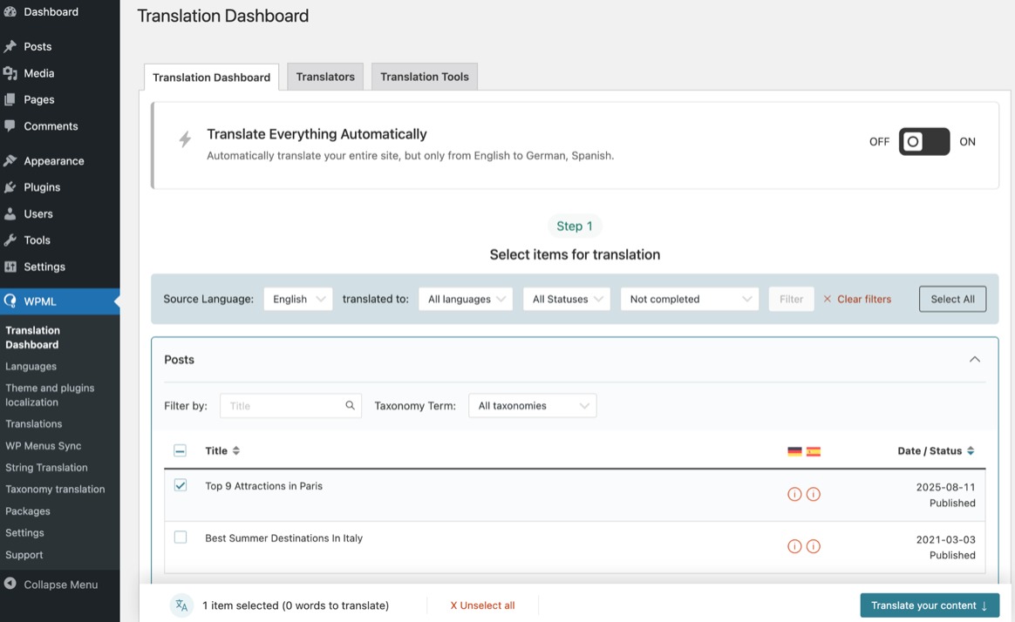The width and height of the screenshot is (1015, 622).
Task: Click Spanish status icon for Italy post
Action: [x=814, y=546]
